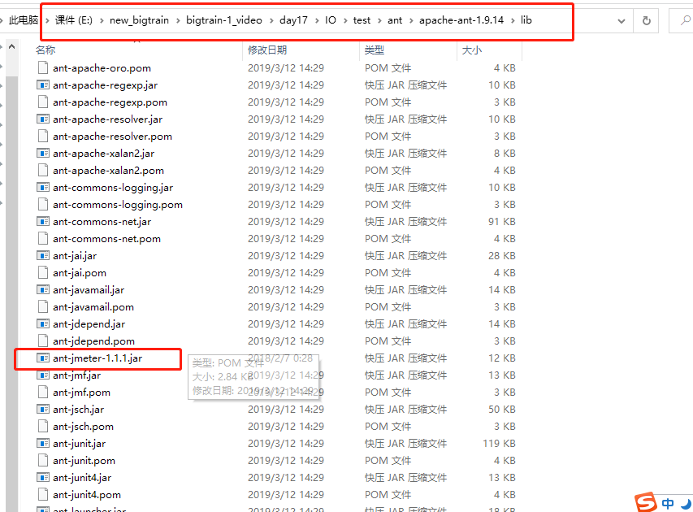
Task: Go to lib folder breadcrumb
Action: click(526, 20)
